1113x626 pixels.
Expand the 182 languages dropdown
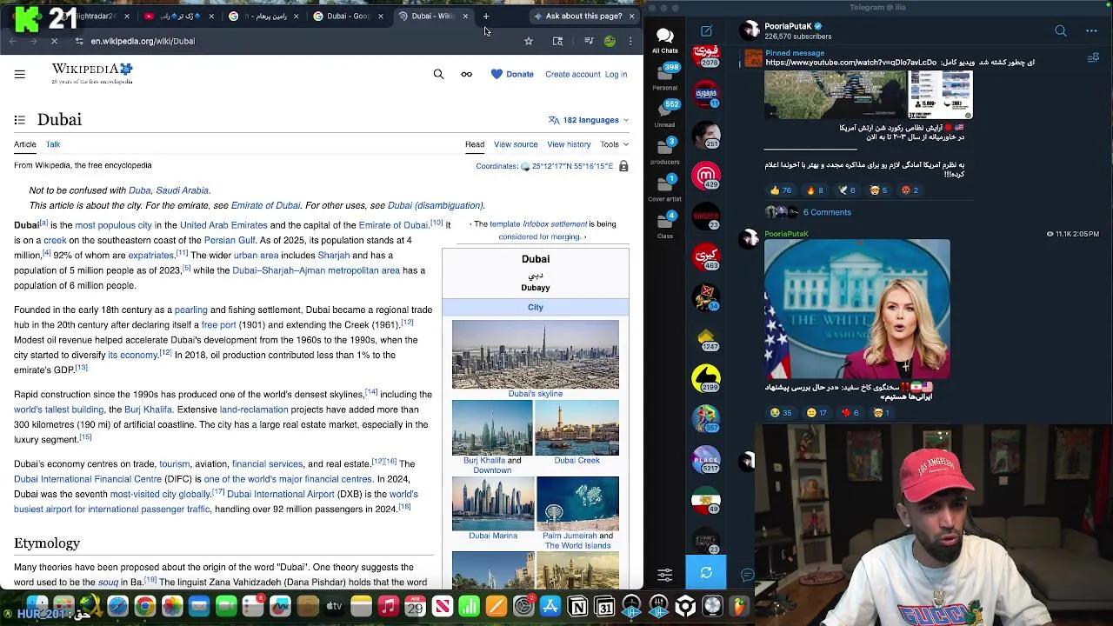pos(589,120)
